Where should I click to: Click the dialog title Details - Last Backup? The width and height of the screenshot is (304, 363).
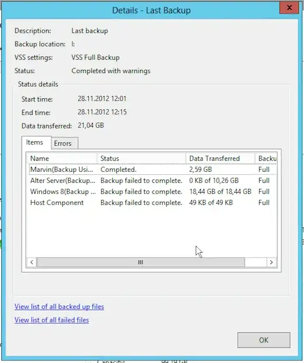point(151,10)
